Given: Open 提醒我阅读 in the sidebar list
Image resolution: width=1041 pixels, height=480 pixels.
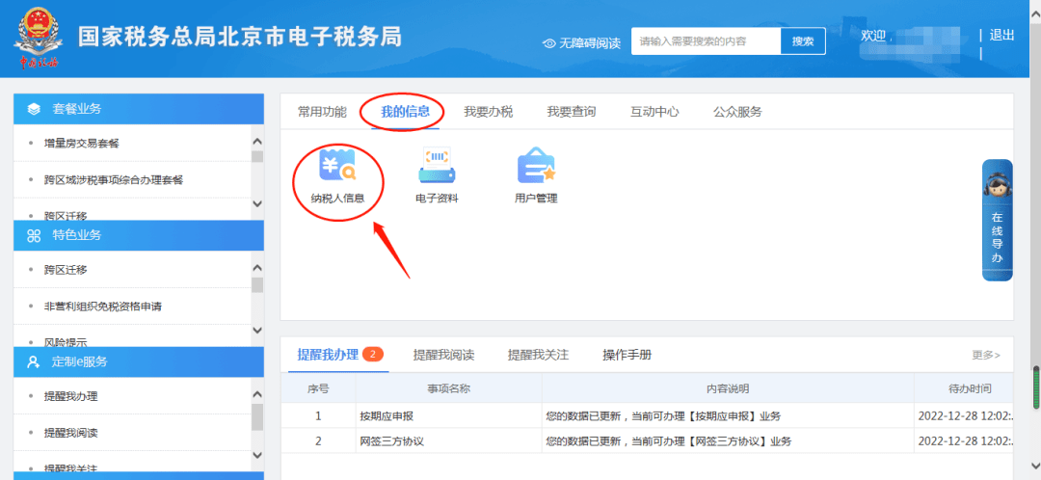Looking at the screenshot, I should click(x=70, y=432).
